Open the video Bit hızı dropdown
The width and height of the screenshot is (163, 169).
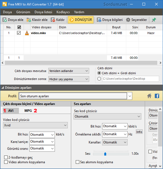[x=42, y=135]
